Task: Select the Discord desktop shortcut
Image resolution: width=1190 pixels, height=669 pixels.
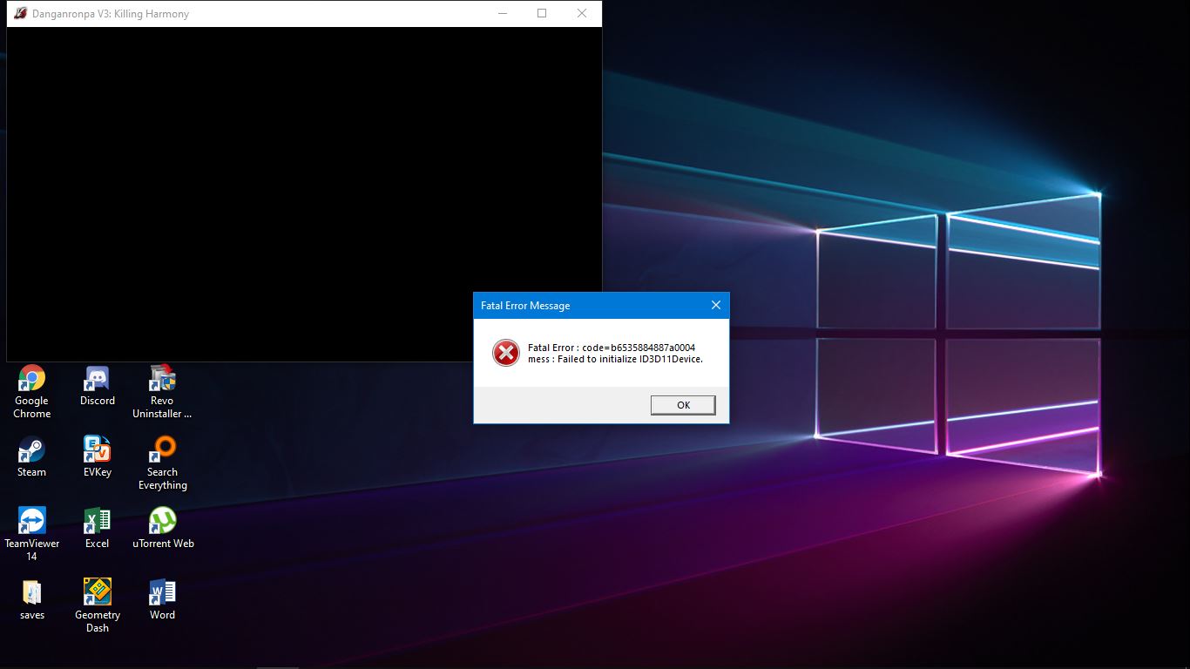Action: tap(97, 380)
